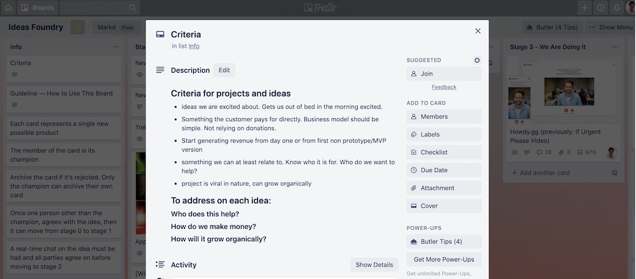Image resolution: width=636 pixels, height=279 pixels.
Task: Click the 26 comments badge on Howdy.gg
Action: pos(544,152)
